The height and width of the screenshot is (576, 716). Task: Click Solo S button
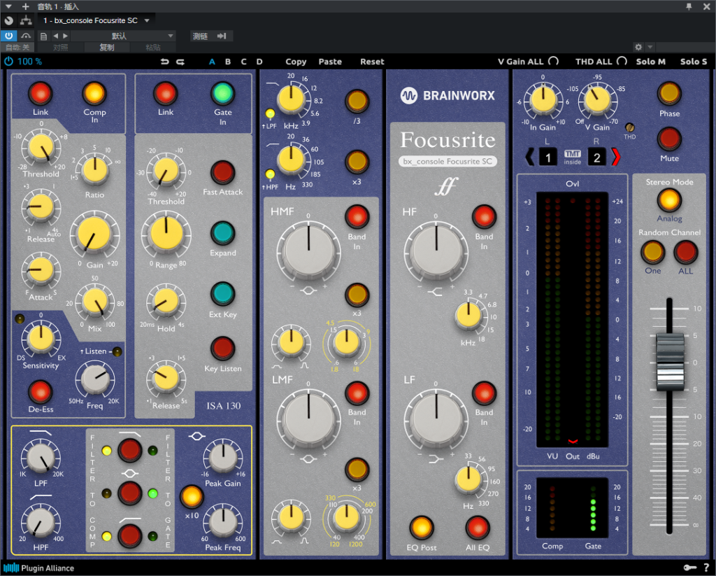[693, 62]
